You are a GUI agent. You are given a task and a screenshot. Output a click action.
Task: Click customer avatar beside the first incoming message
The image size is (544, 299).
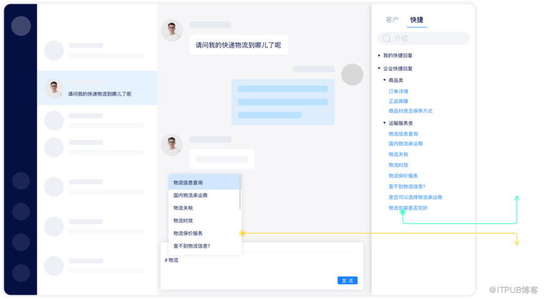[x=171, y=31]
